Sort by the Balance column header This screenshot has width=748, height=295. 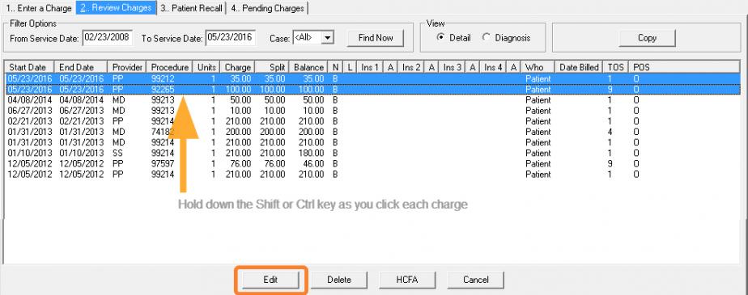(308, 67)
